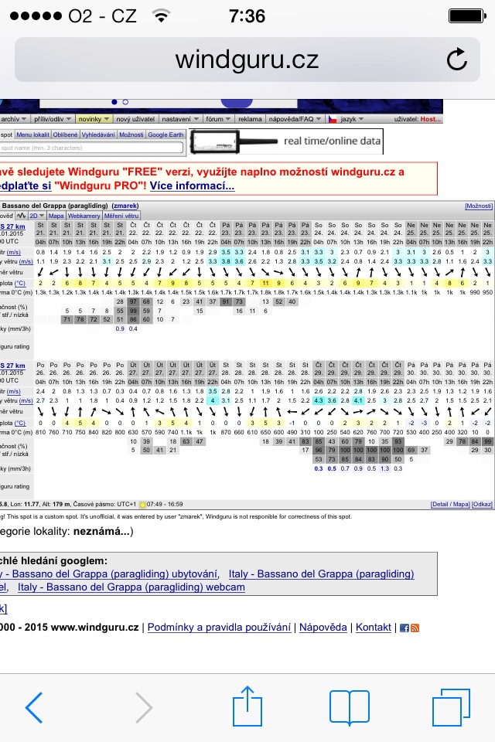This screenshot has height=742, width=495.
Task: Open the Detail / Mapa link
Action: [x=450, y=505]
